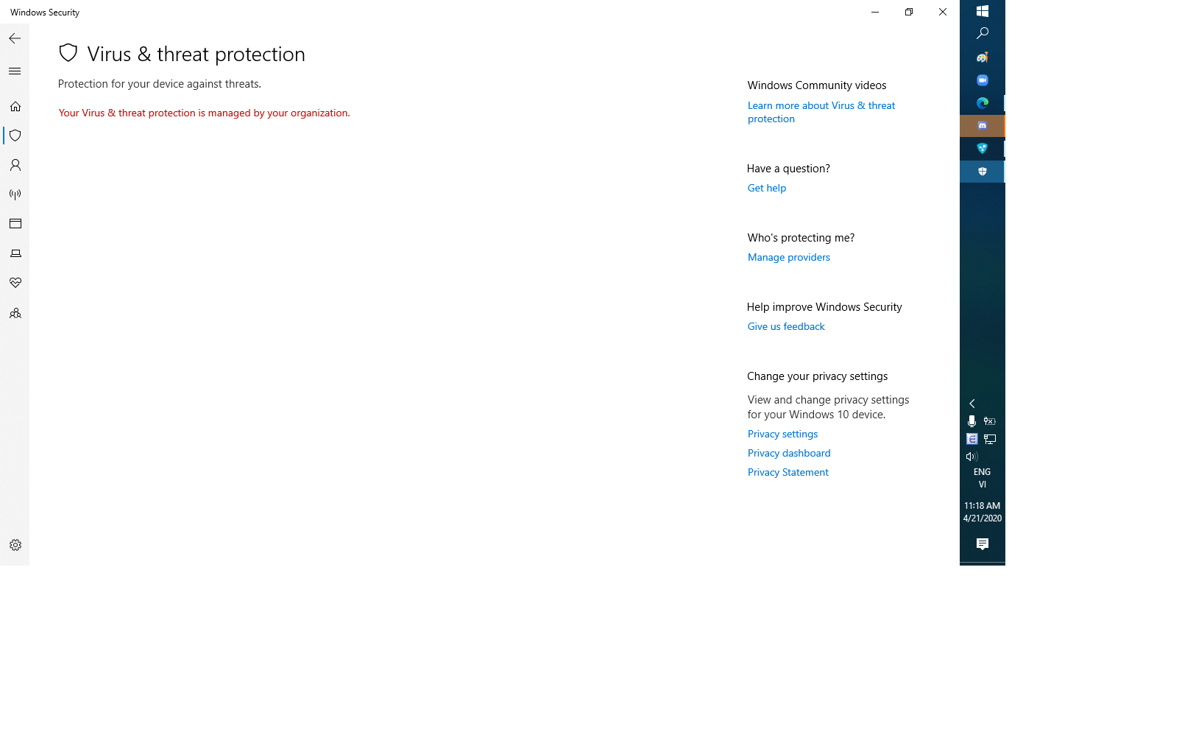1182x732 pixels.
Task: Open Firewall & network protection in the sidebar
Action: click(15, 194)
